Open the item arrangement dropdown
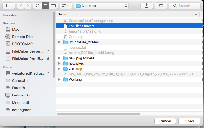The height and width of the screenshot is (128, 204). (66, 6)
